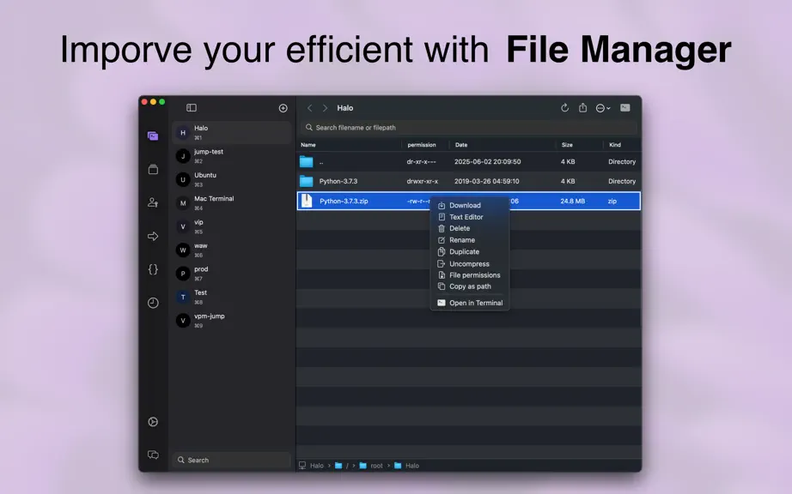
Task: Go back with the left chevron
Action: 309,108
